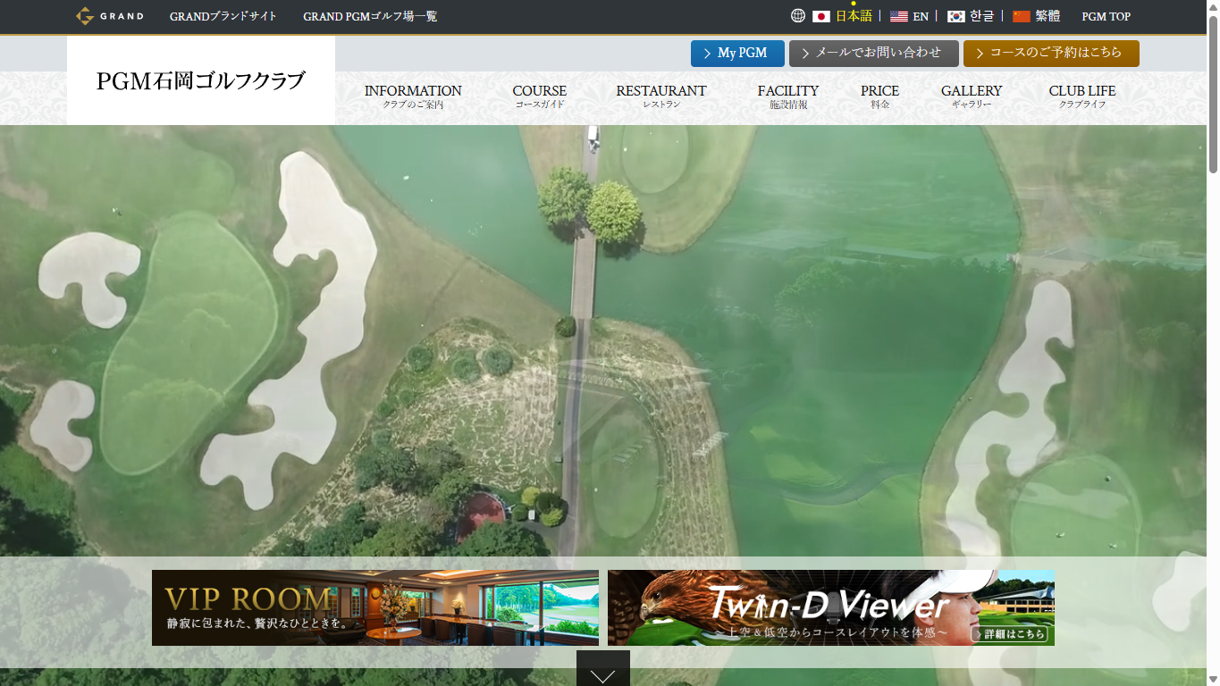
Task: Switch language to EN
Action: click(921, 16)
